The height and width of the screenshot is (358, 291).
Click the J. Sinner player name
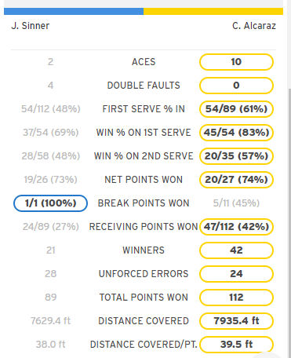coord(31,26)
